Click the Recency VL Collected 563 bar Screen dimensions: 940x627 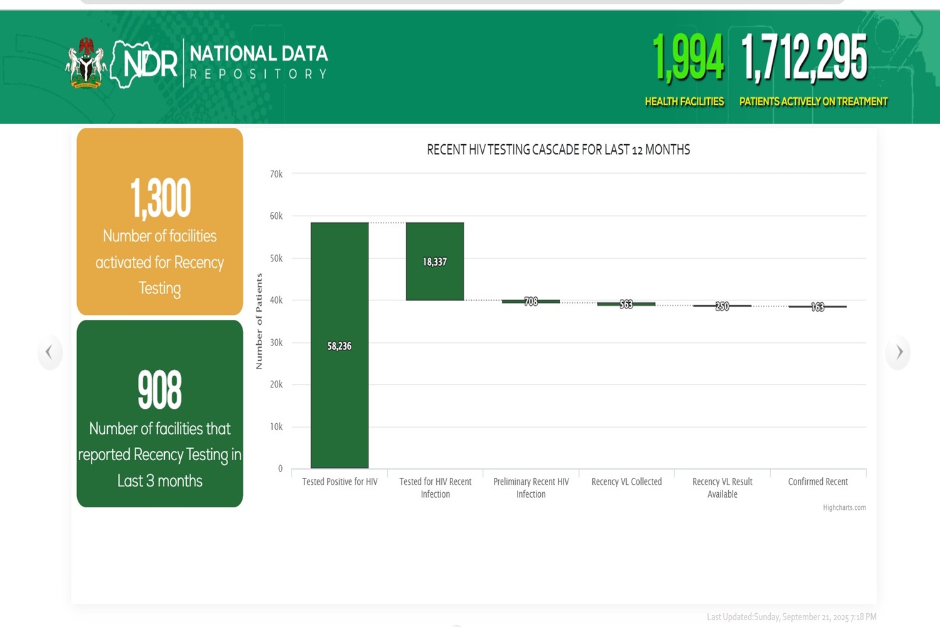coord(626,304)
